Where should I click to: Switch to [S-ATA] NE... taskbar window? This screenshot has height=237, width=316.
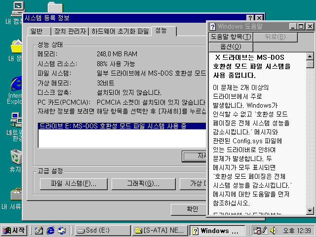(160, 231)
